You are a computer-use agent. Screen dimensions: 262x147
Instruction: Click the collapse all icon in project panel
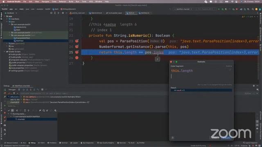[x=58, y=13]
